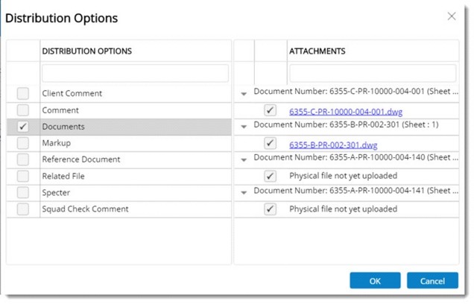The height and width of the screenshot is (304, 474).
Task: Check the Related File option
Action: 23,176
